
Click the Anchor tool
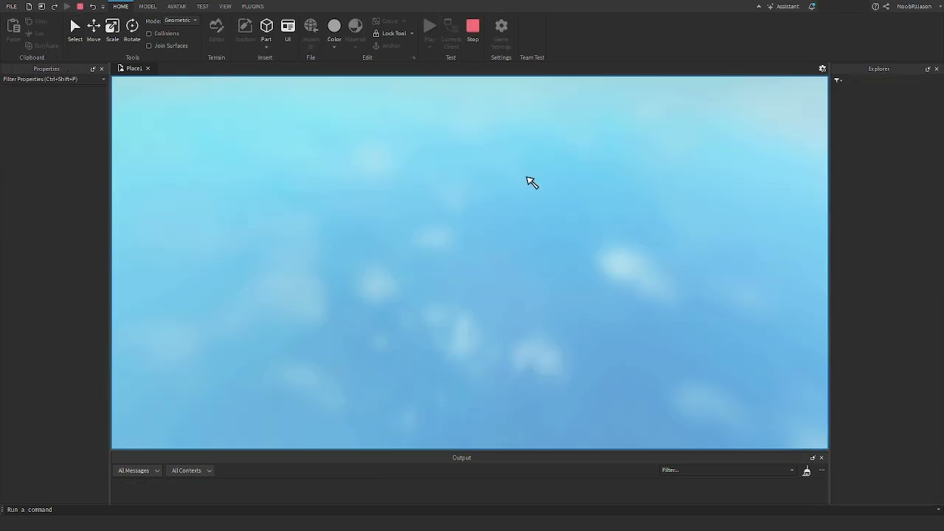pyautogui.click(x=386, y=46)
